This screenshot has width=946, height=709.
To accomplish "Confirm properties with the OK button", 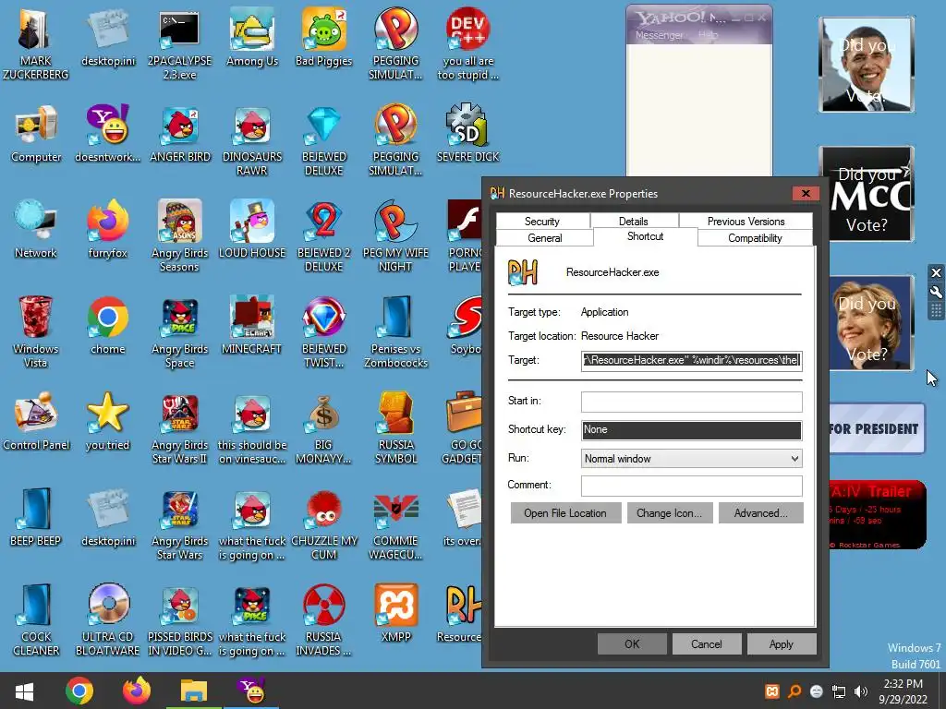I will tap(632, 643).
